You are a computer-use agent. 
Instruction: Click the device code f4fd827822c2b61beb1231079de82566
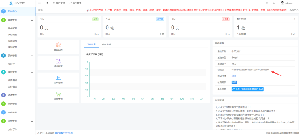pos(250,70)
